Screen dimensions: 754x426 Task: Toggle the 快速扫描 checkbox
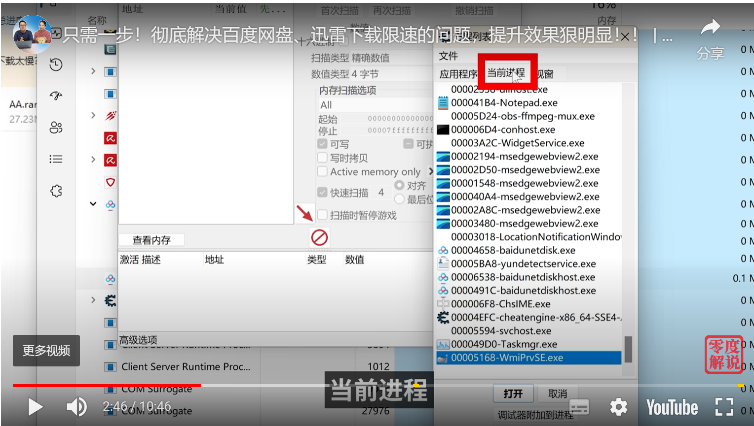(x=322, y=192)
